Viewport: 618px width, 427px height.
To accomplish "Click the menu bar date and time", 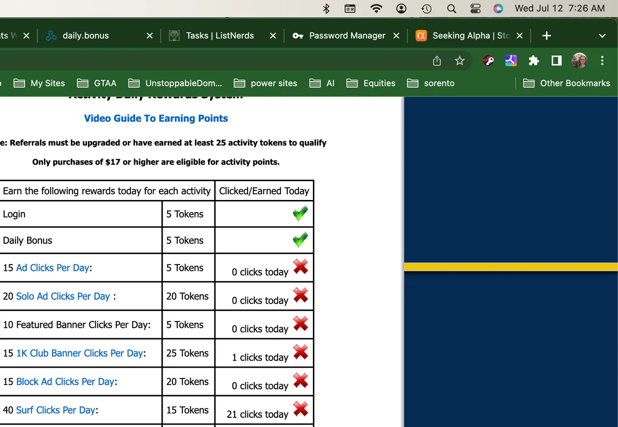I will point(560,8).
